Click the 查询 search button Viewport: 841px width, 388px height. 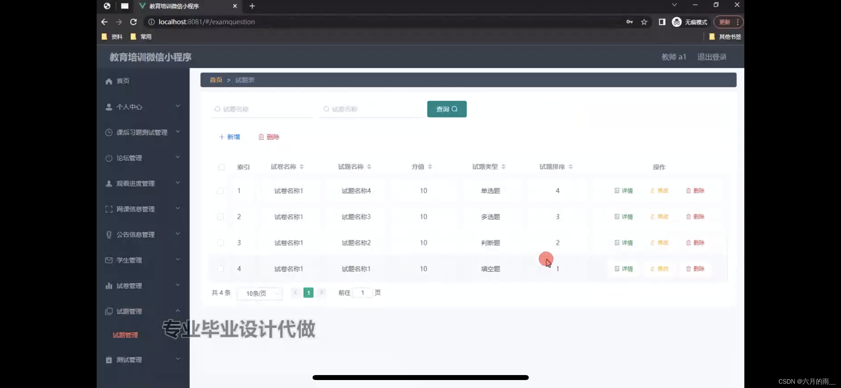coord(447,109)
